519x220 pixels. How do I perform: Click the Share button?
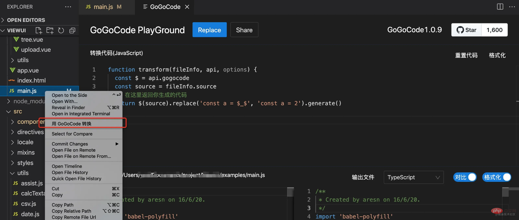click(244, 30)
